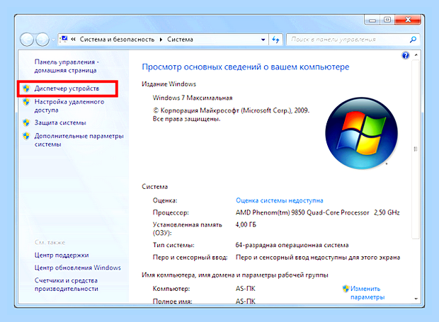Open Настройка удаленного доступа link
Viewport: 439px width, 322px height.
69,105
